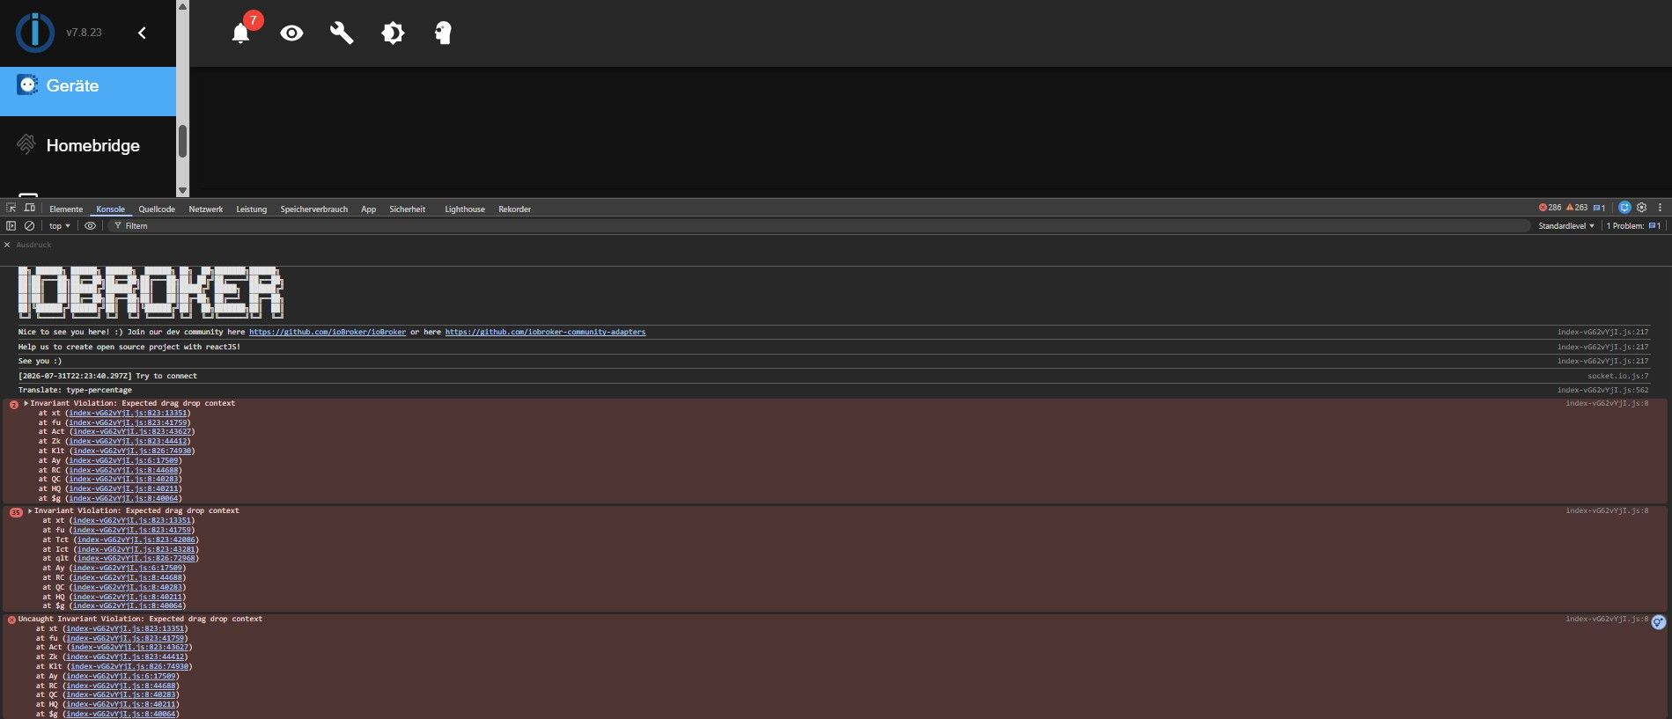Collapse the ioBroker sidebar with the chevron

click(142, 33)
